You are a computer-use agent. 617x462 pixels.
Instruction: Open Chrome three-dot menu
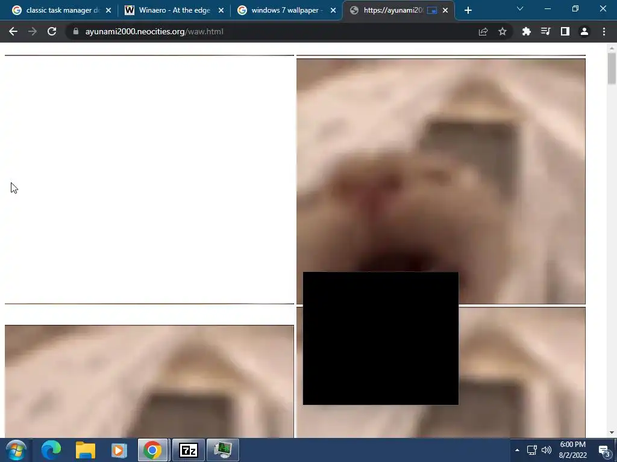[x=604, y=31]
